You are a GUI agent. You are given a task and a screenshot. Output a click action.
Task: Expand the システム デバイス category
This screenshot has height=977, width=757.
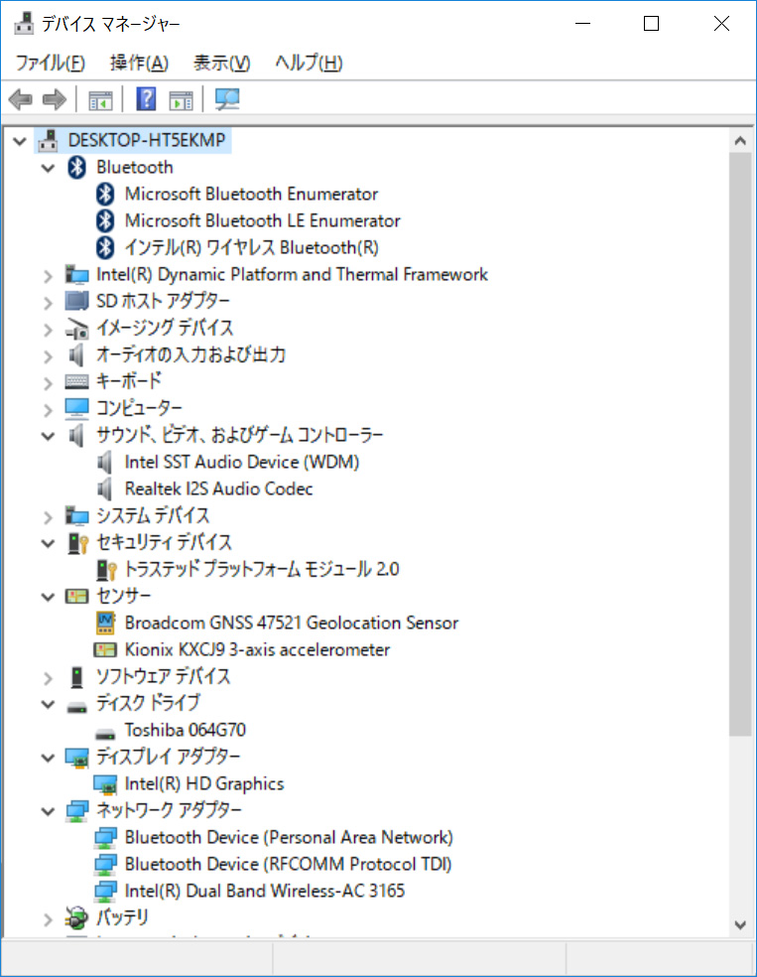point(48,517)
